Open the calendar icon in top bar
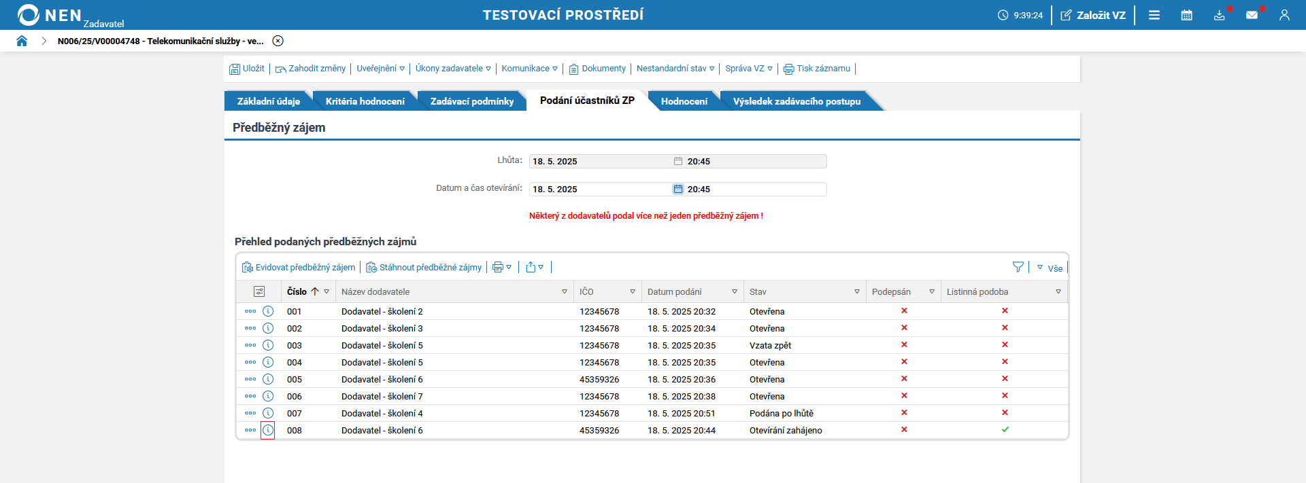The height and width of the screenshot is (483, 1306). 1186,15
